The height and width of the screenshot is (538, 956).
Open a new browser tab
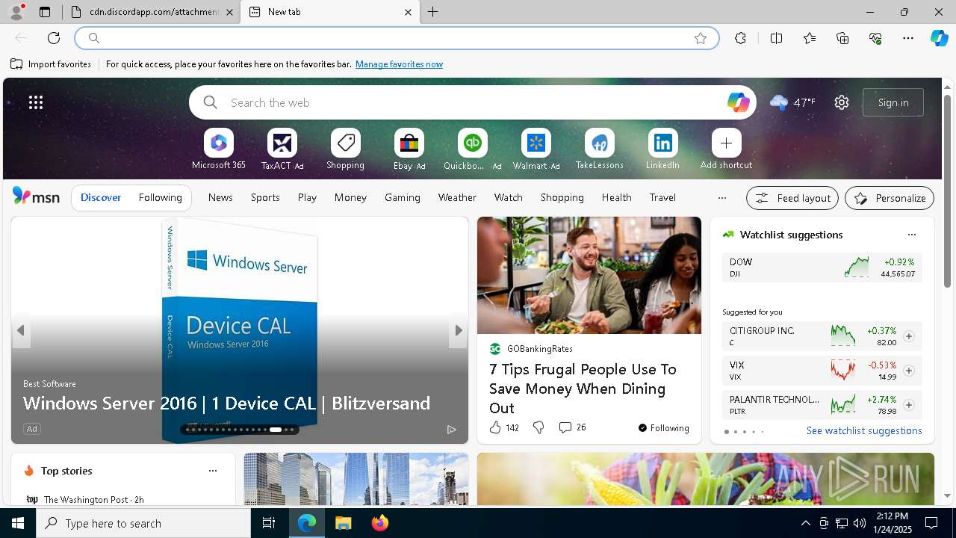(x=433, y=12)
